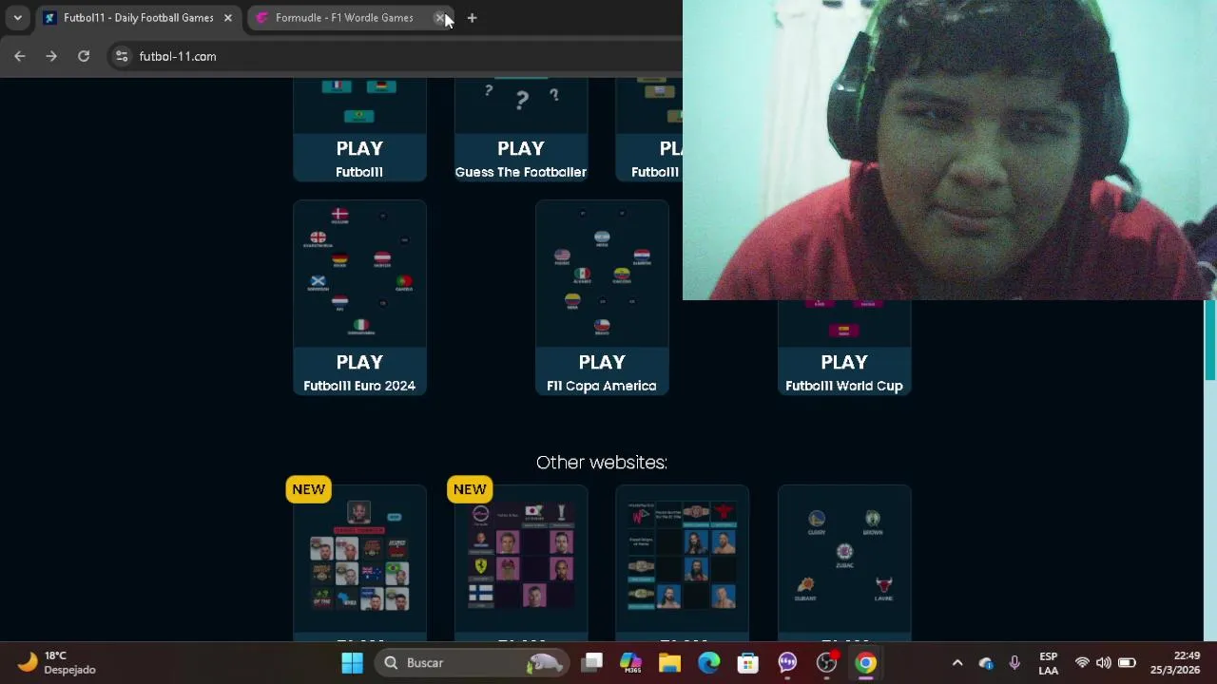Select the Futbol11 Daily Football Games tab

[138, 18]
